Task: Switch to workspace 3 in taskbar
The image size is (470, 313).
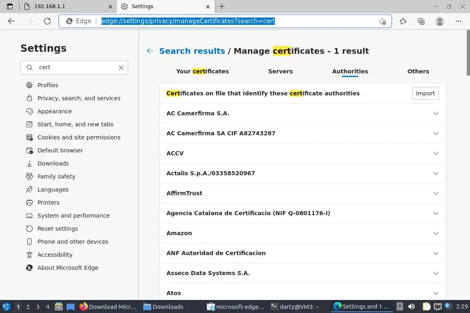Action: click(38, 307)
